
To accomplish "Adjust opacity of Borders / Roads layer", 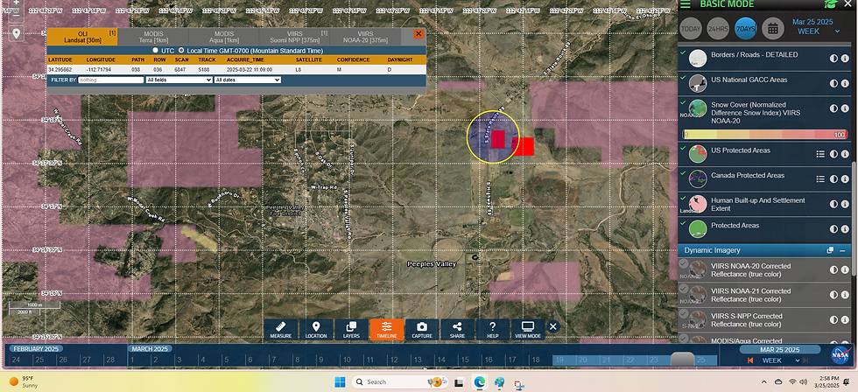I will 833,59.
